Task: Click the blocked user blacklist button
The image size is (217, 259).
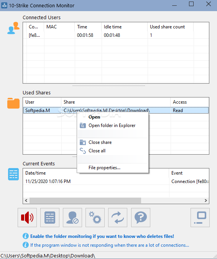Action: click(72, 218)
